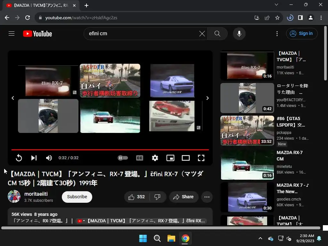Screen dimensions: 328x246
Task: Go back in the browser
Action: pyautogui.click(x=7, y=18)
